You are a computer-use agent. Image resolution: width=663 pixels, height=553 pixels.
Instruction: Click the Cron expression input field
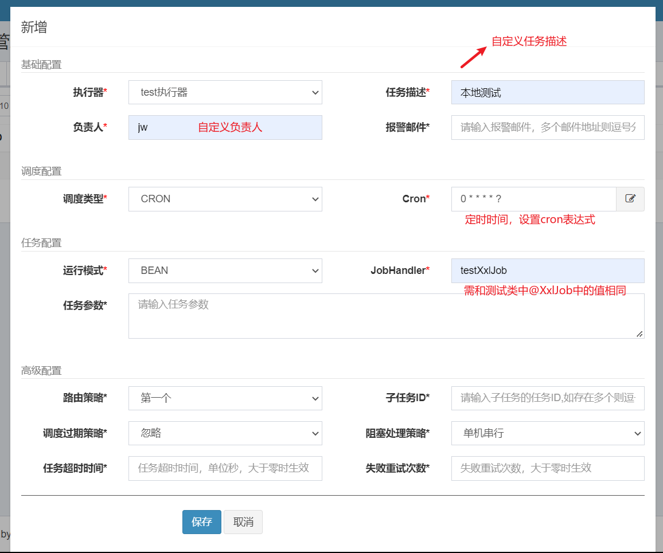tap(533, 199)
